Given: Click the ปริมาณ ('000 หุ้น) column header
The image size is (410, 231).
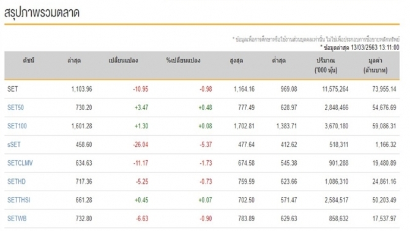Looking at the screenshot, I should click(326, 65).
